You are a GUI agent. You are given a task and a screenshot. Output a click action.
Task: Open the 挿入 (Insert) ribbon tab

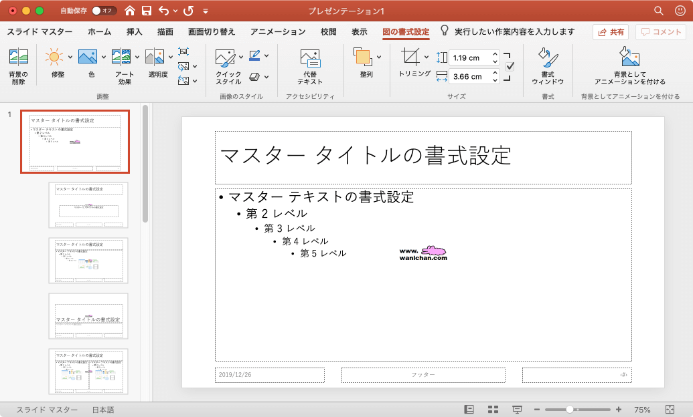[x=134, y=31]
